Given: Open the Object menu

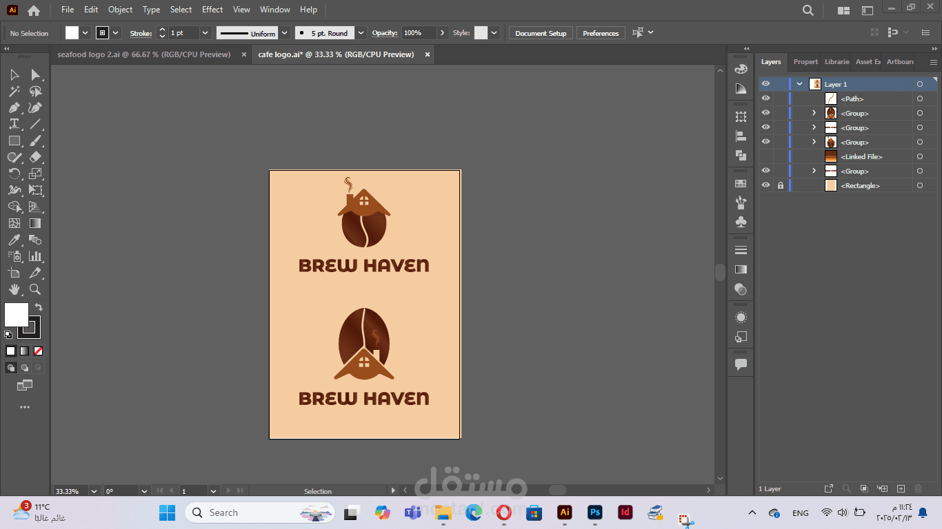Looking at the screenshot, I should pos(120,10).
